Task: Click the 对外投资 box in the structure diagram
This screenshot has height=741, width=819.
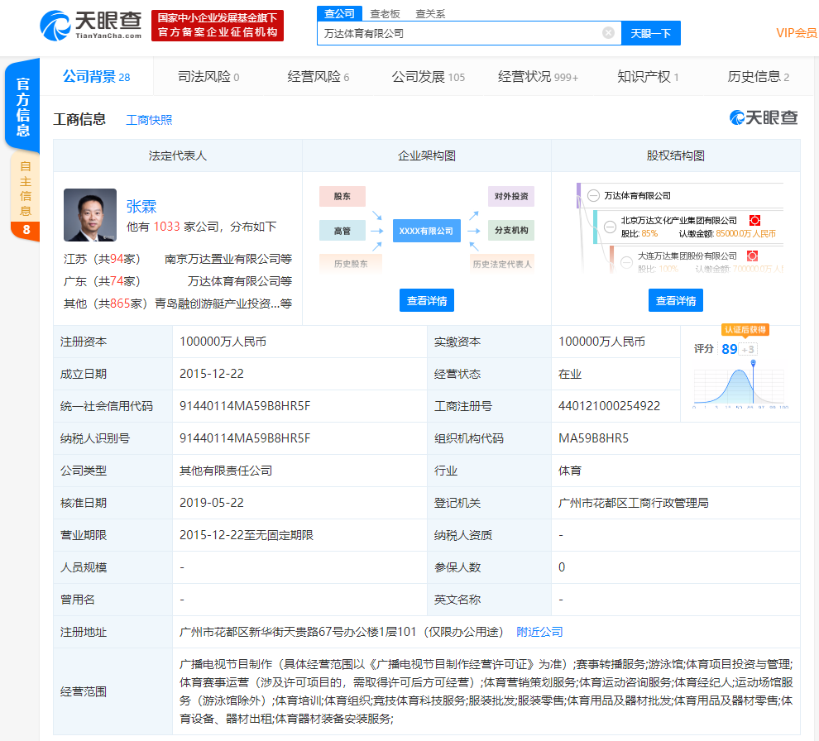Action: coord(510,197)
